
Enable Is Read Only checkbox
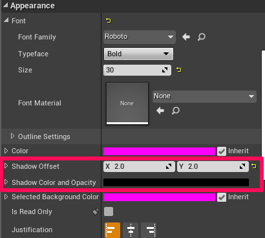[109, 211]
